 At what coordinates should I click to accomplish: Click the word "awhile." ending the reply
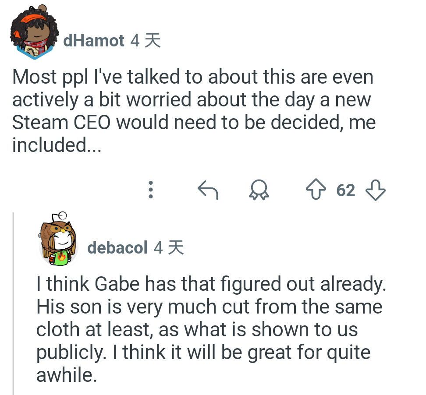pos(66,376)
